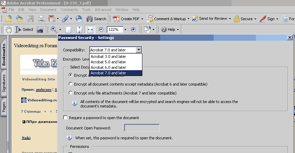Enable Require a password to open document
Viewport: 295px width, 153px height.
[x=65, y=117]
